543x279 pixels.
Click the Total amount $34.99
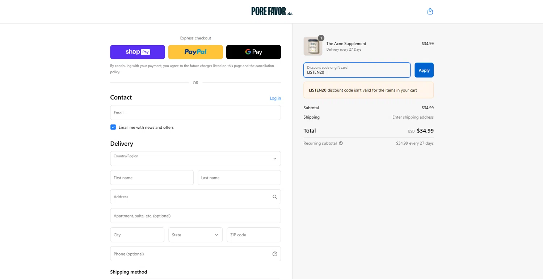point(425,131)
